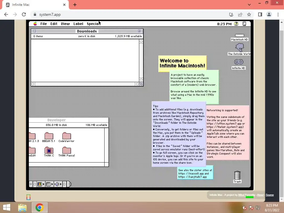Open Chrome three-dot menu
This screenshot has height=213, width=284.
(x=278, y=14)
